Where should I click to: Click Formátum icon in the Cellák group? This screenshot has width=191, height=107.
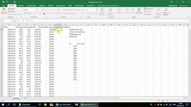pyautogui.click(x=139, y=10)
